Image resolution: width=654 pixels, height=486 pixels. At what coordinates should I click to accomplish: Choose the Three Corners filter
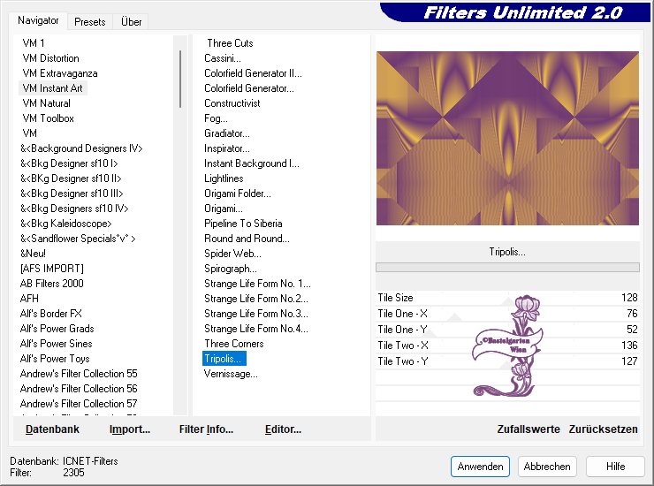tap(234, 344)
